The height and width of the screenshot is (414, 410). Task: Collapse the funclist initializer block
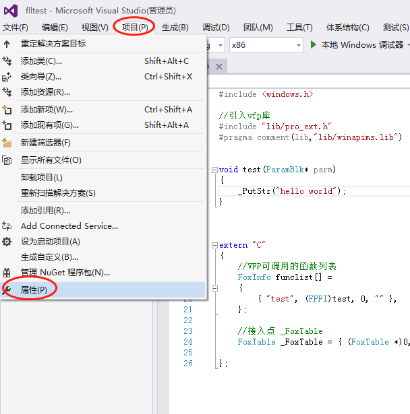[215, 288]
